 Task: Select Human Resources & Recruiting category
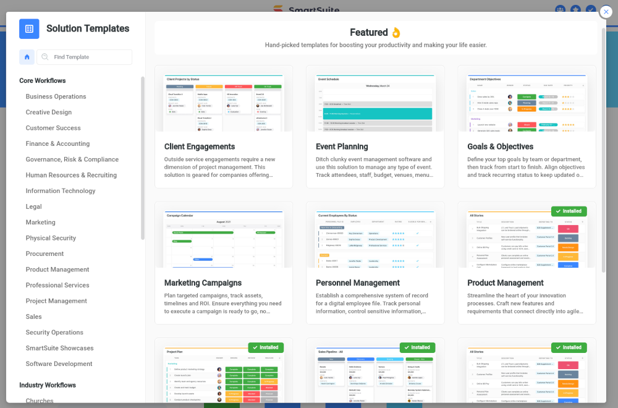tap(71, 176)
